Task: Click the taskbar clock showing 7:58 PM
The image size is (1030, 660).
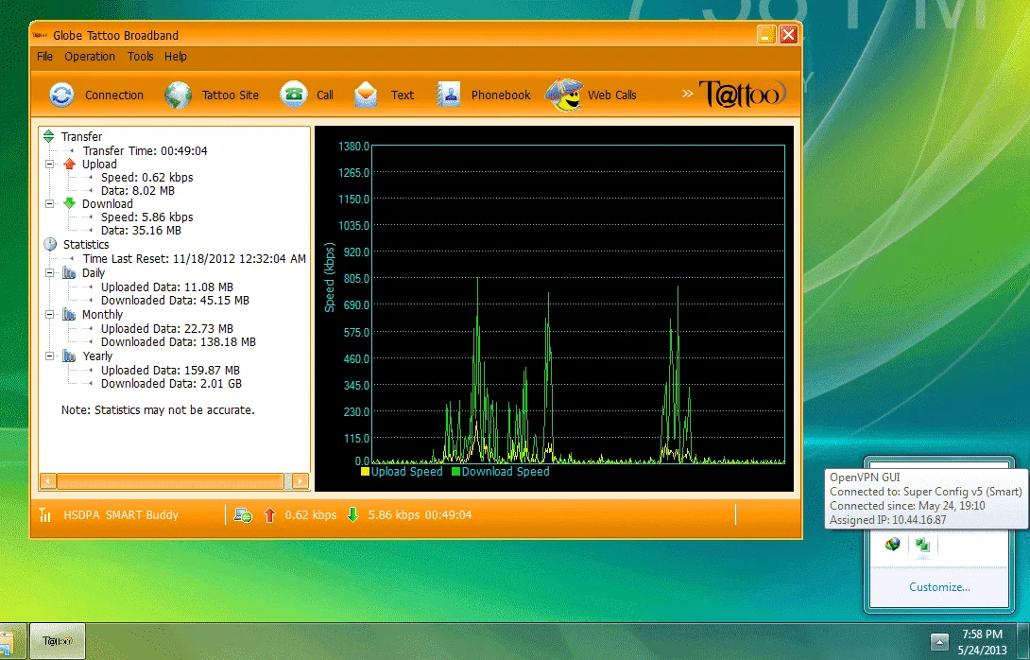Action: coord(982,634)
